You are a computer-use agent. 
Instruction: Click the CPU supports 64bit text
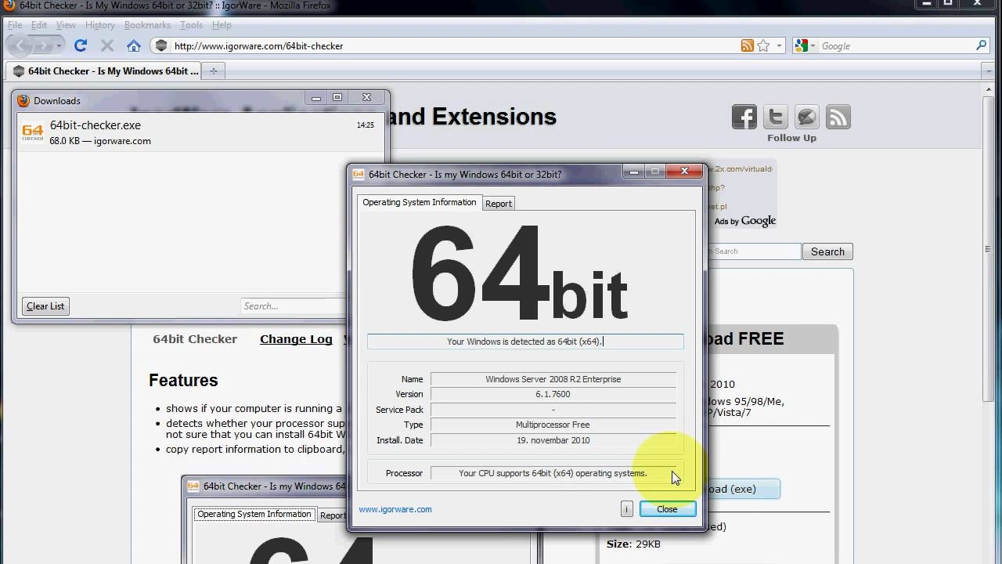click(x=553, y=473)
